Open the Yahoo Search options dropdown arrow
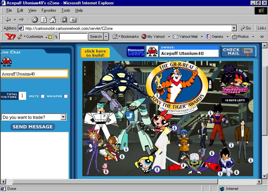268x193 pixels. 106,37
